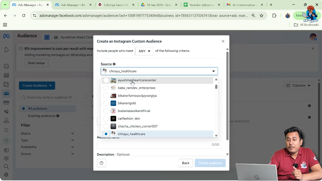Open Ads reporting document icon in sidebar

(x=6, y=85)
